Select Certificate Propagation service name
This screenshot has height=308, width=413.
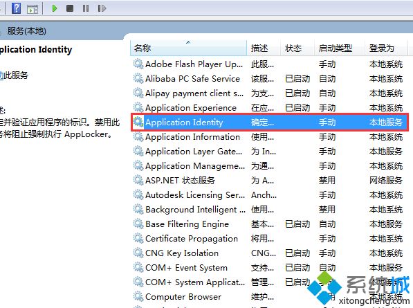192,239
